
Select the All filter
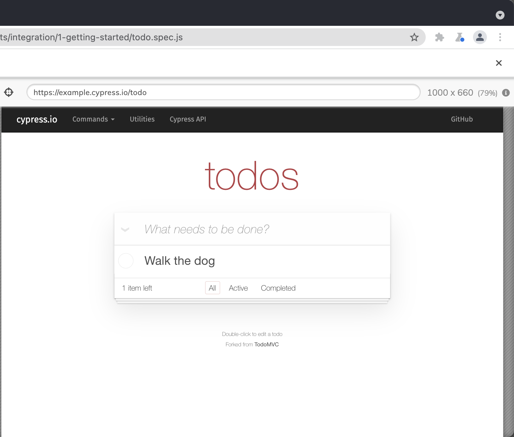coord(213,288)
